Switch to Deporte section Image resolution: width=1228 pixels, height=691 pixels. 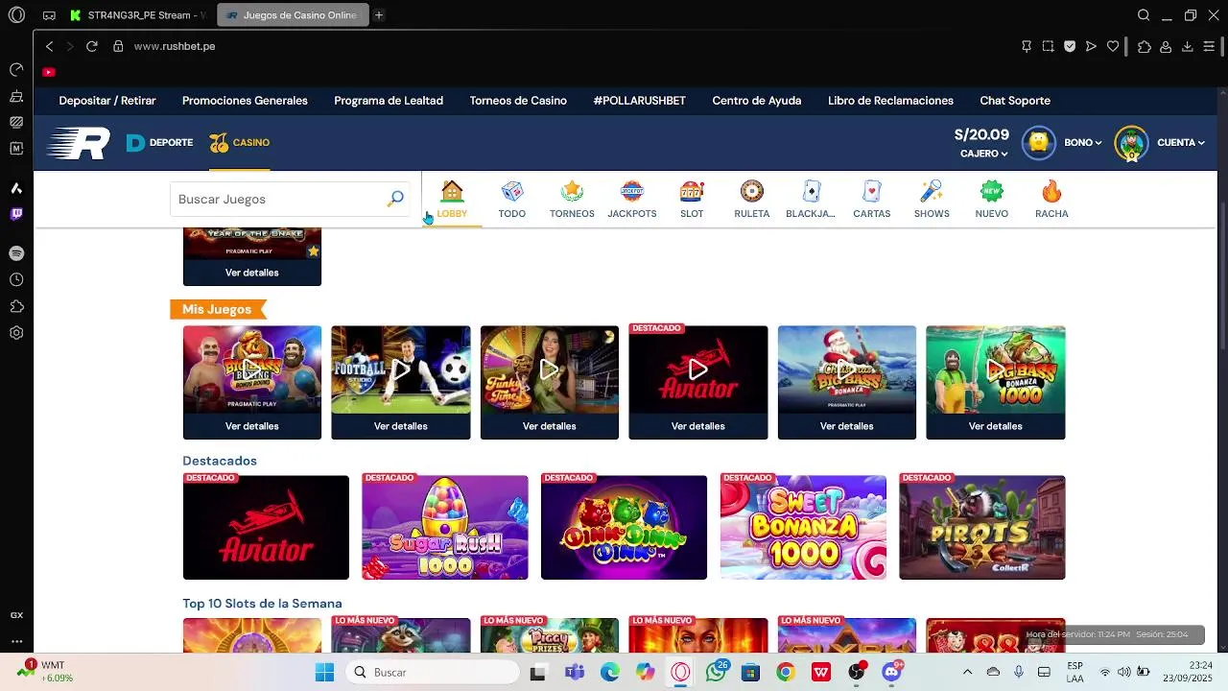[x=160, y=143]
